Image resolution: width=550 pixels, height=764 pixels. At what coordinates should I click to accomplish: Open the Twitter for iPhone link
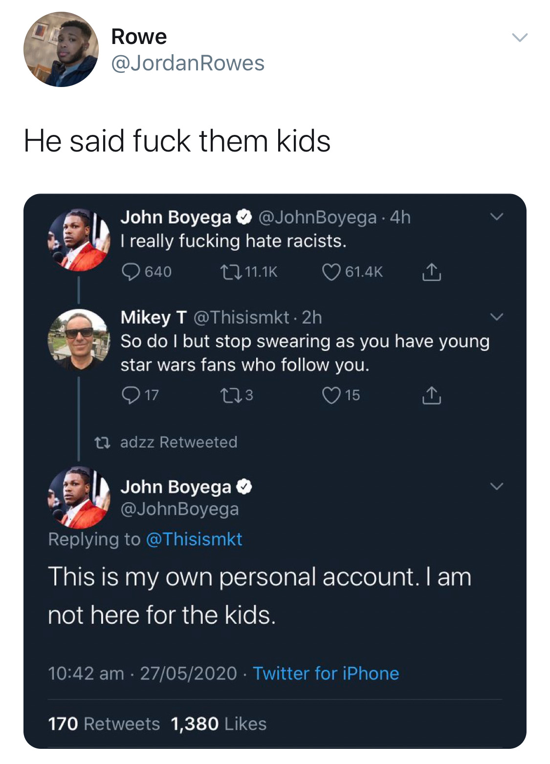point(326,674)
